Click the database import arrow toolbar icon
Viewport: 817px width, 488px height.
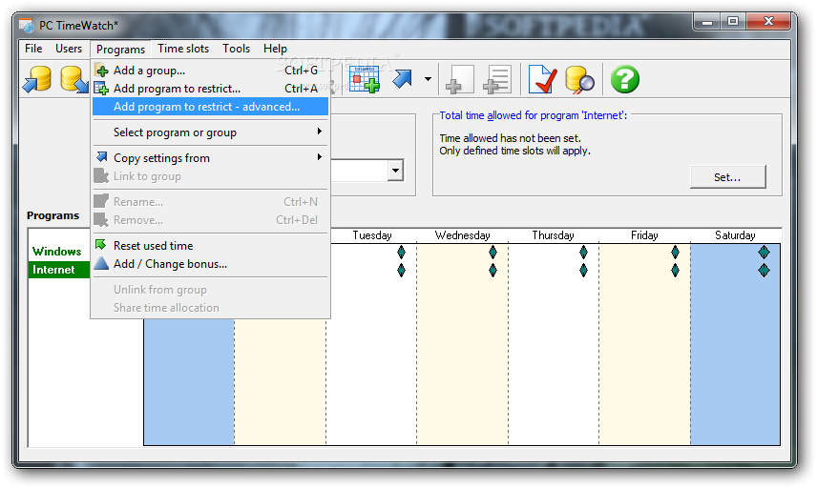coord(37,80)
